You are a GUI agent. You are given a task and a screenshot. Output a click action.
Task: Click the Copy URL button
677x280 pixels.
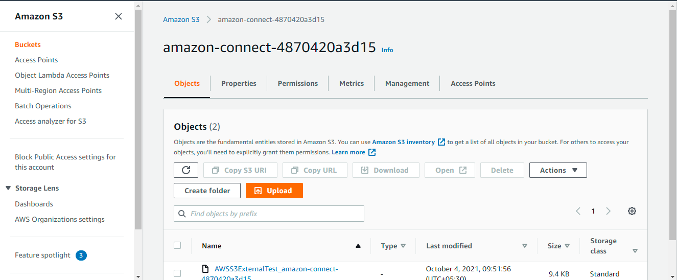tap(315, 170)
